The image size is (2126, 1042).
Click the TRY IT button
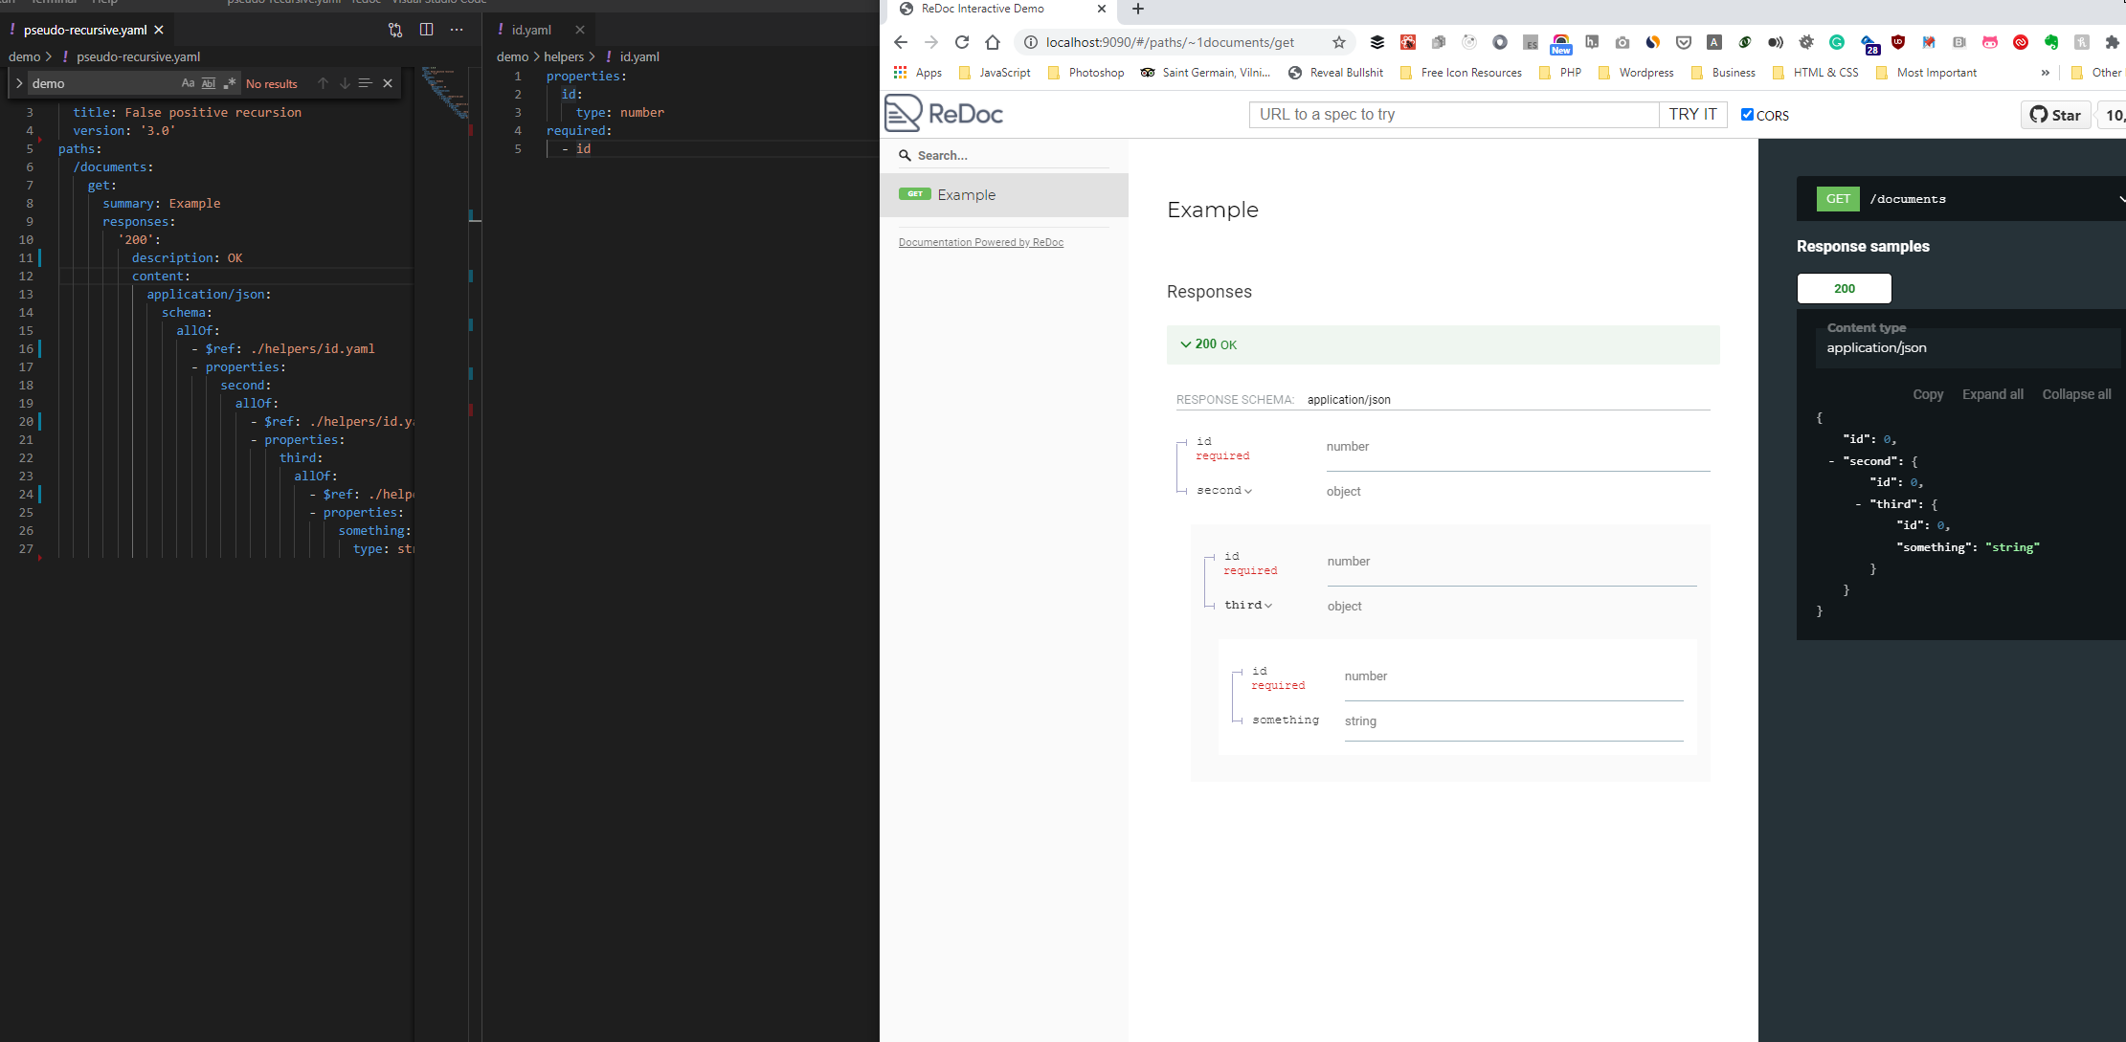click(1692, 115)
